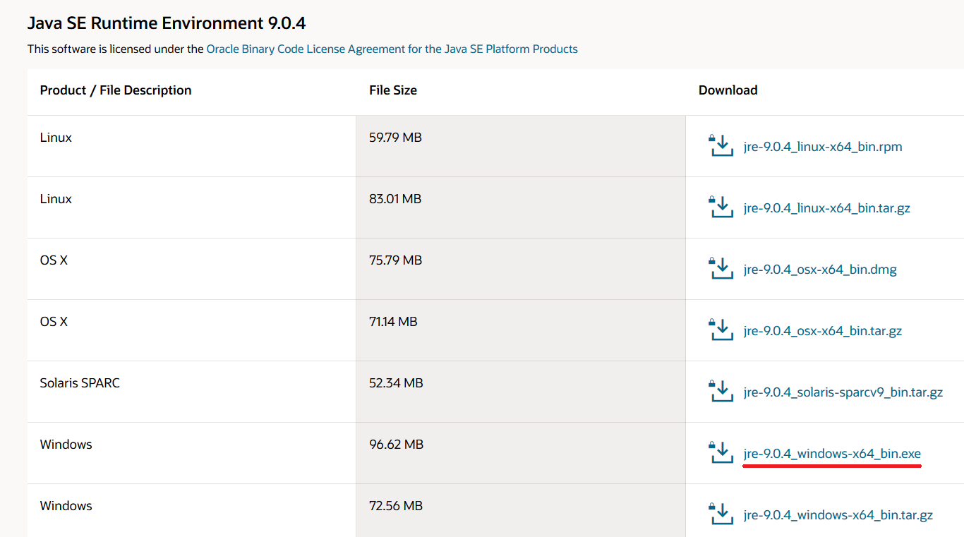Click download icon for the OS X tar.gz file

click(721, 330)
